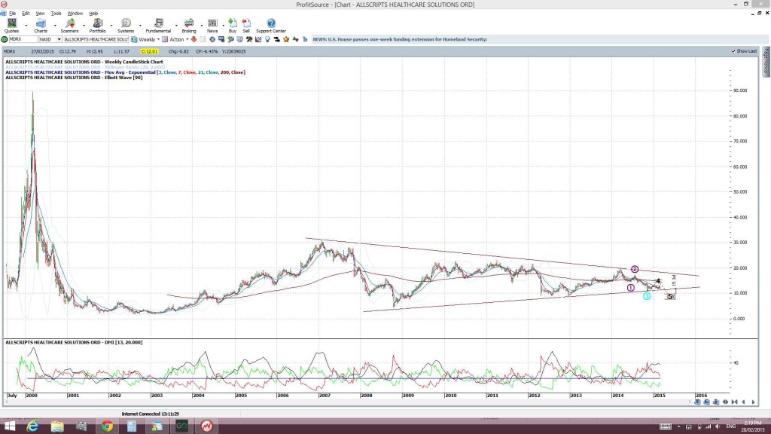Image resolution: width=771 pixels, height=434 pixels.
Task: Click the hammer tools icon in chart toolbar
Action: pos(249,39)
